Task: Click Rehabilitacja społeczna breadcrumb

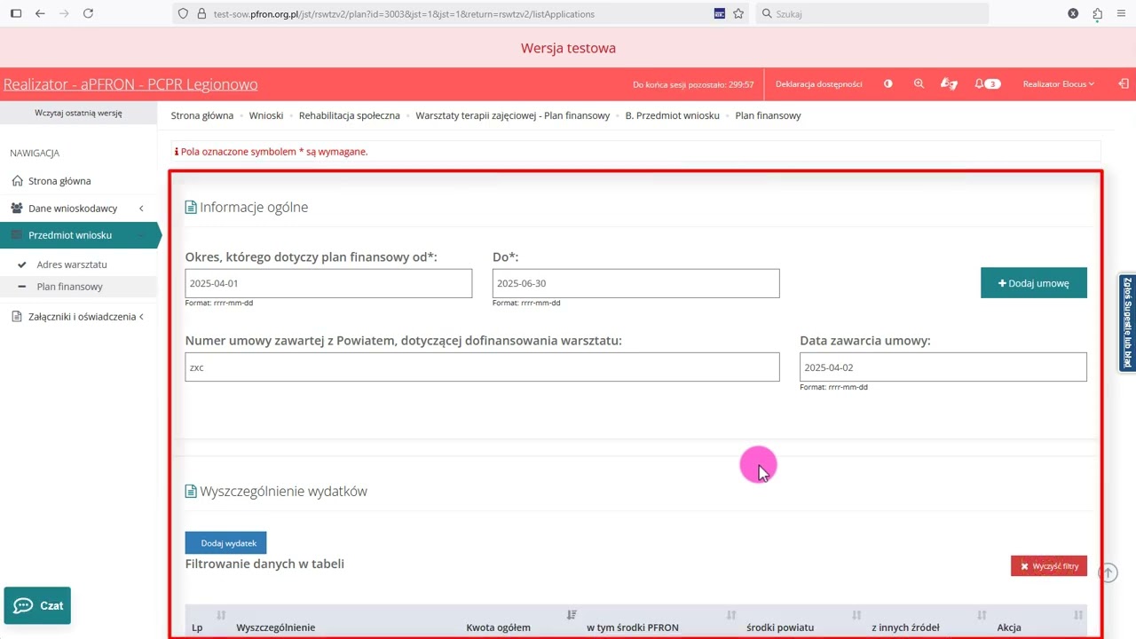Action: 349,115
